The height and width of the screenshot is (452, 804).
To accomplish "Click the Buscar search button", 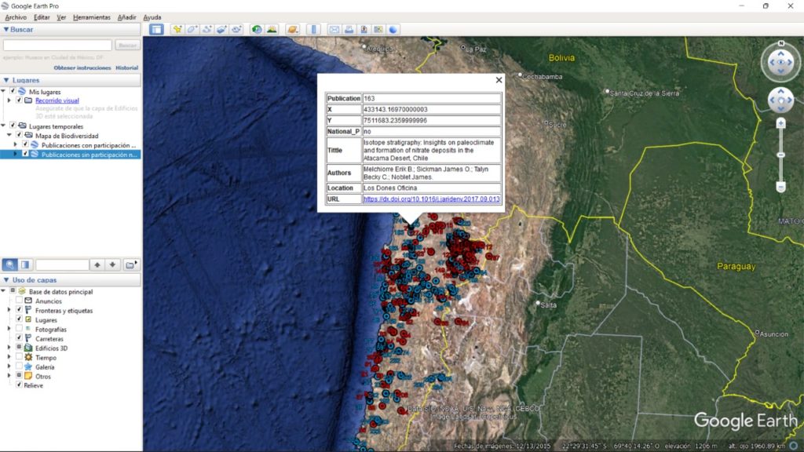I will tap(127, 46).
